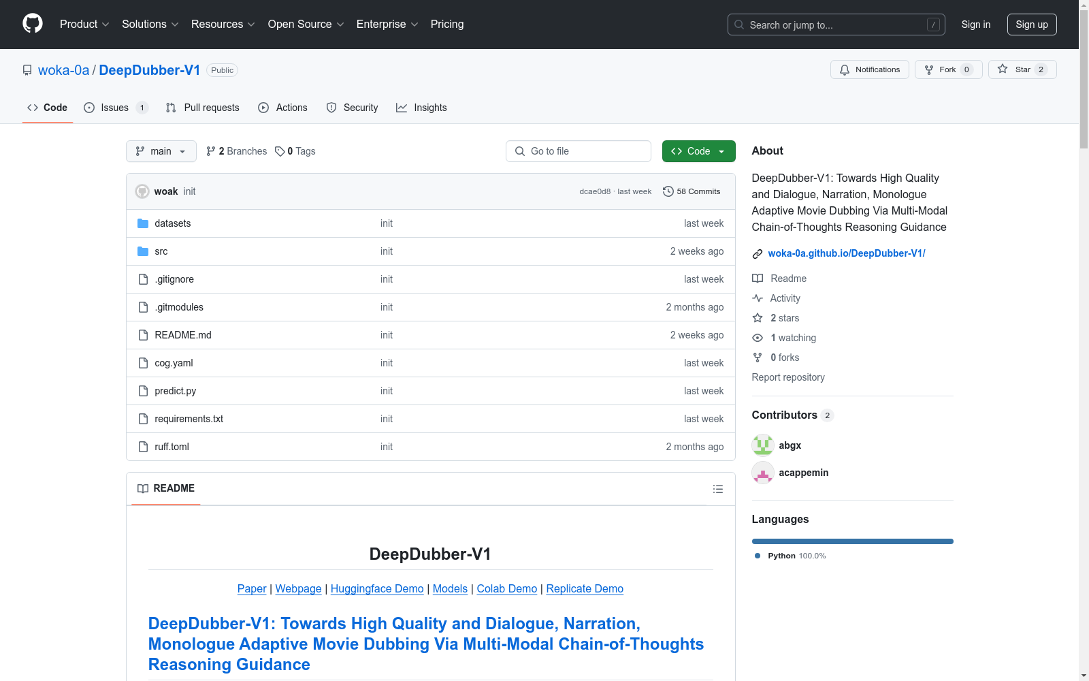The image size is (1089, 681).
Task: Open the green Code clone dropdown
Action: (x=699, y=151)
